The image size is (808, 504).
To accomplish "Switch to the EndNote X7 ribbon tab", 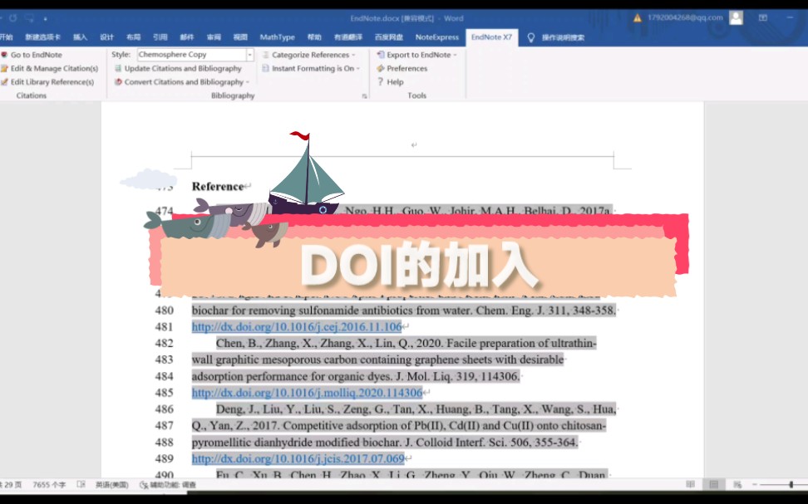I will point(492,37).
